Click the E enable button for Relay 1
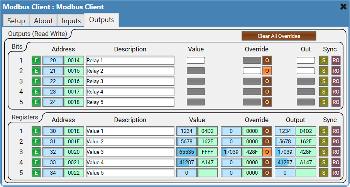This screenshot has width=350, height=187. pyautogui.click(x=36, y=61)
